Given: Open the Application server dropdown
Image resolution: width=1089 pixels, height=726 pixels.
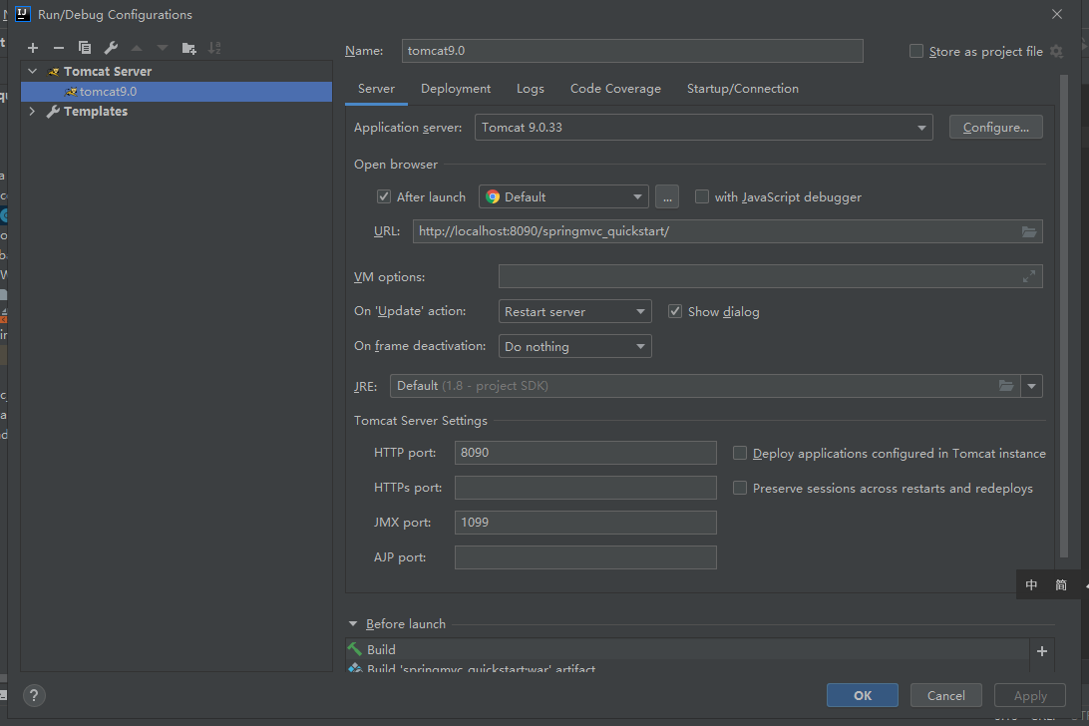Looking at the screenshot, I should 704,128.
